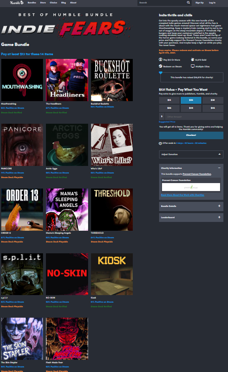228x372 pixels.
Task: Open the THRESHOLD game cover
Action: click(x=112, y=210)
